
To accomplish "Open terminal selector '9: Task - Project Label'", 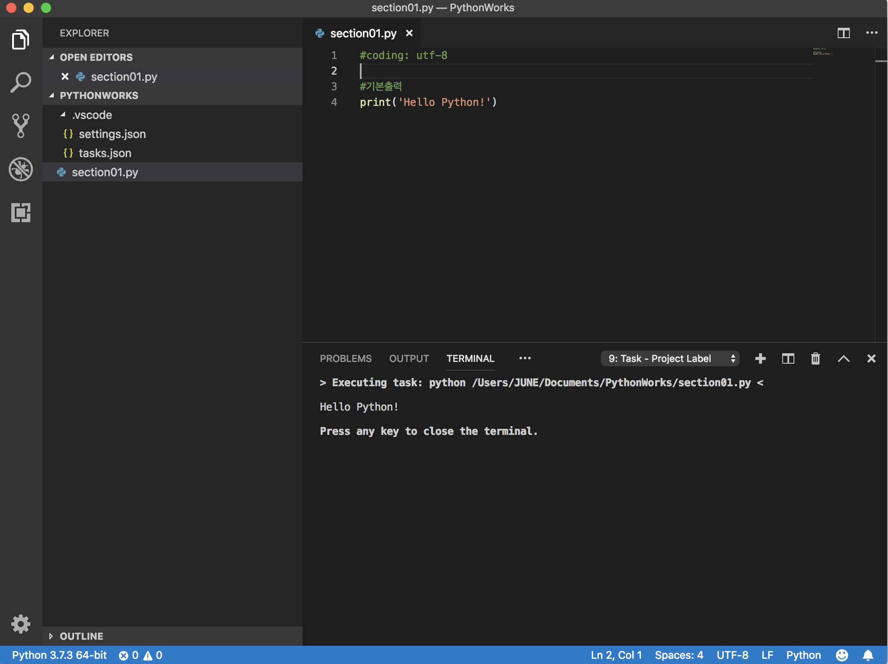I will (670, 358).
